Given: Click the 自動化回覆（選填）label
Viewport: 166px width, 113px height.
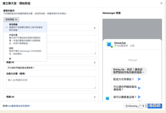Looking at the screenshot, I should pyautogui.click(x=16, y=74).
